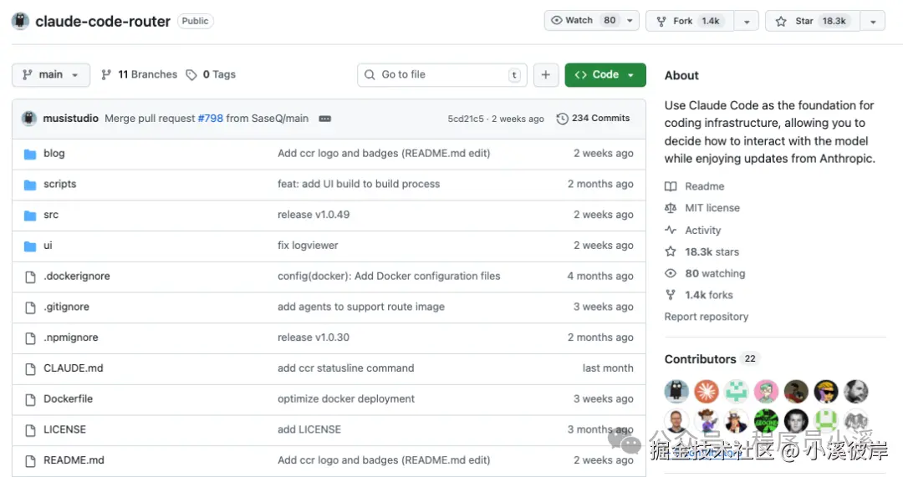Open the CLAUDE.md file

tap(73, 368)
